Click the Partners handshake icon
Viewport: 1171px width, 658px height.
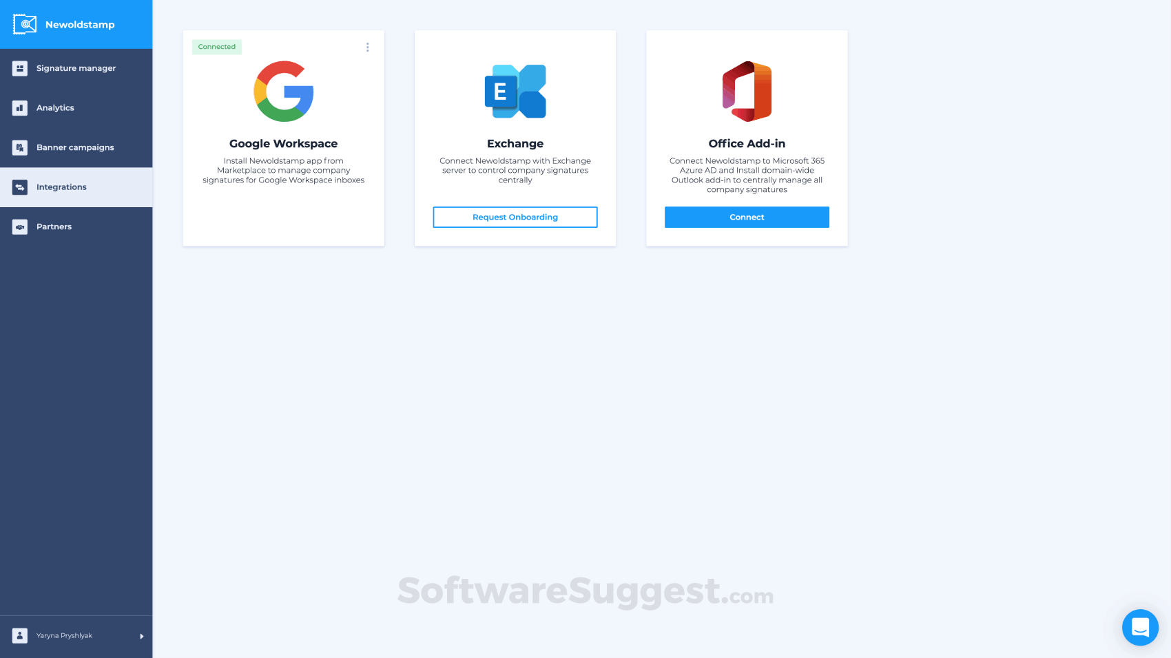point(20,226)
